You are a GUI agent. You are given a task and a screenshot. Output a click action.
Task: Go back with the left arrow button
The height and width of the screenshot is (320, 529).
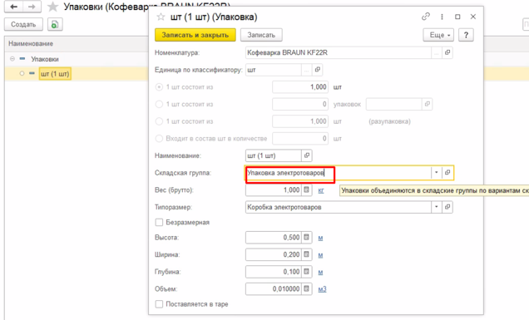(13, 7)
